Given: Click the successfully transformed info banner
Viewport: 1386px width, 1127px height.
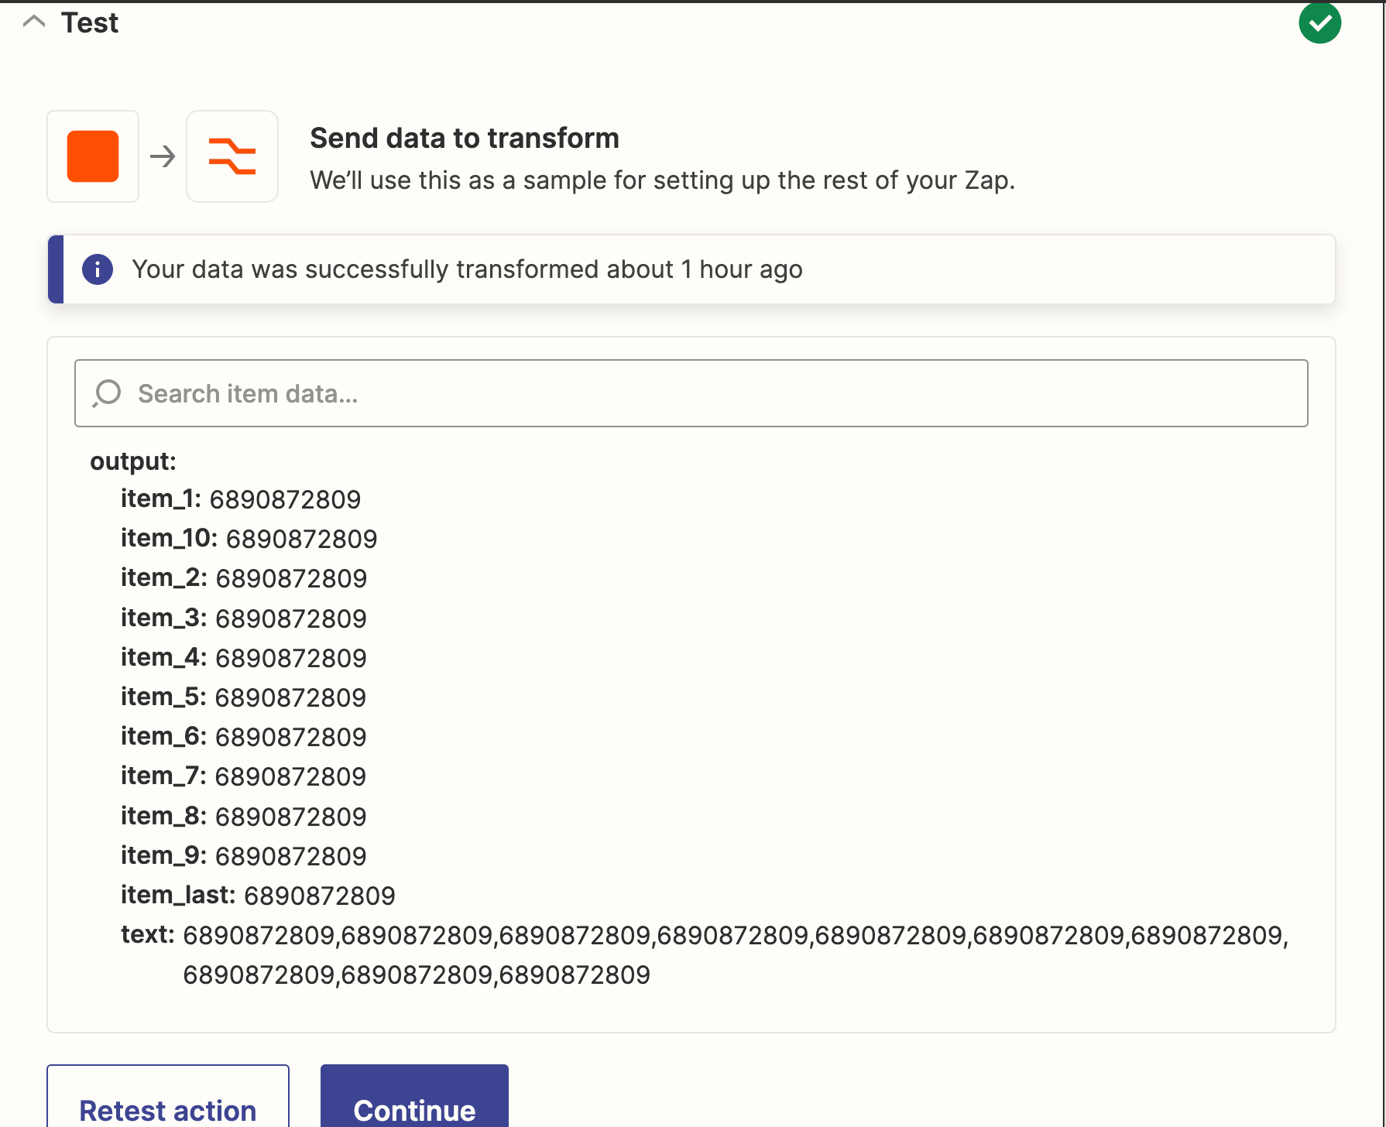Looking at the screenshot, I should tap(691, 269).
